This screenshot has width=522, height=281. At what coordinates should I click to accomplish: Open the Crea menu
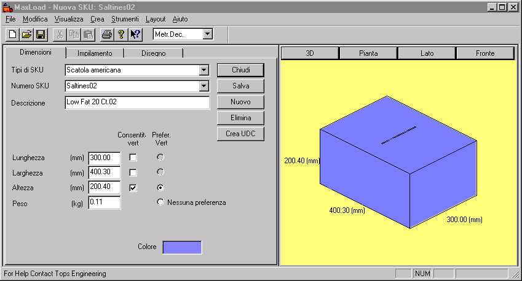pos(97,19)
